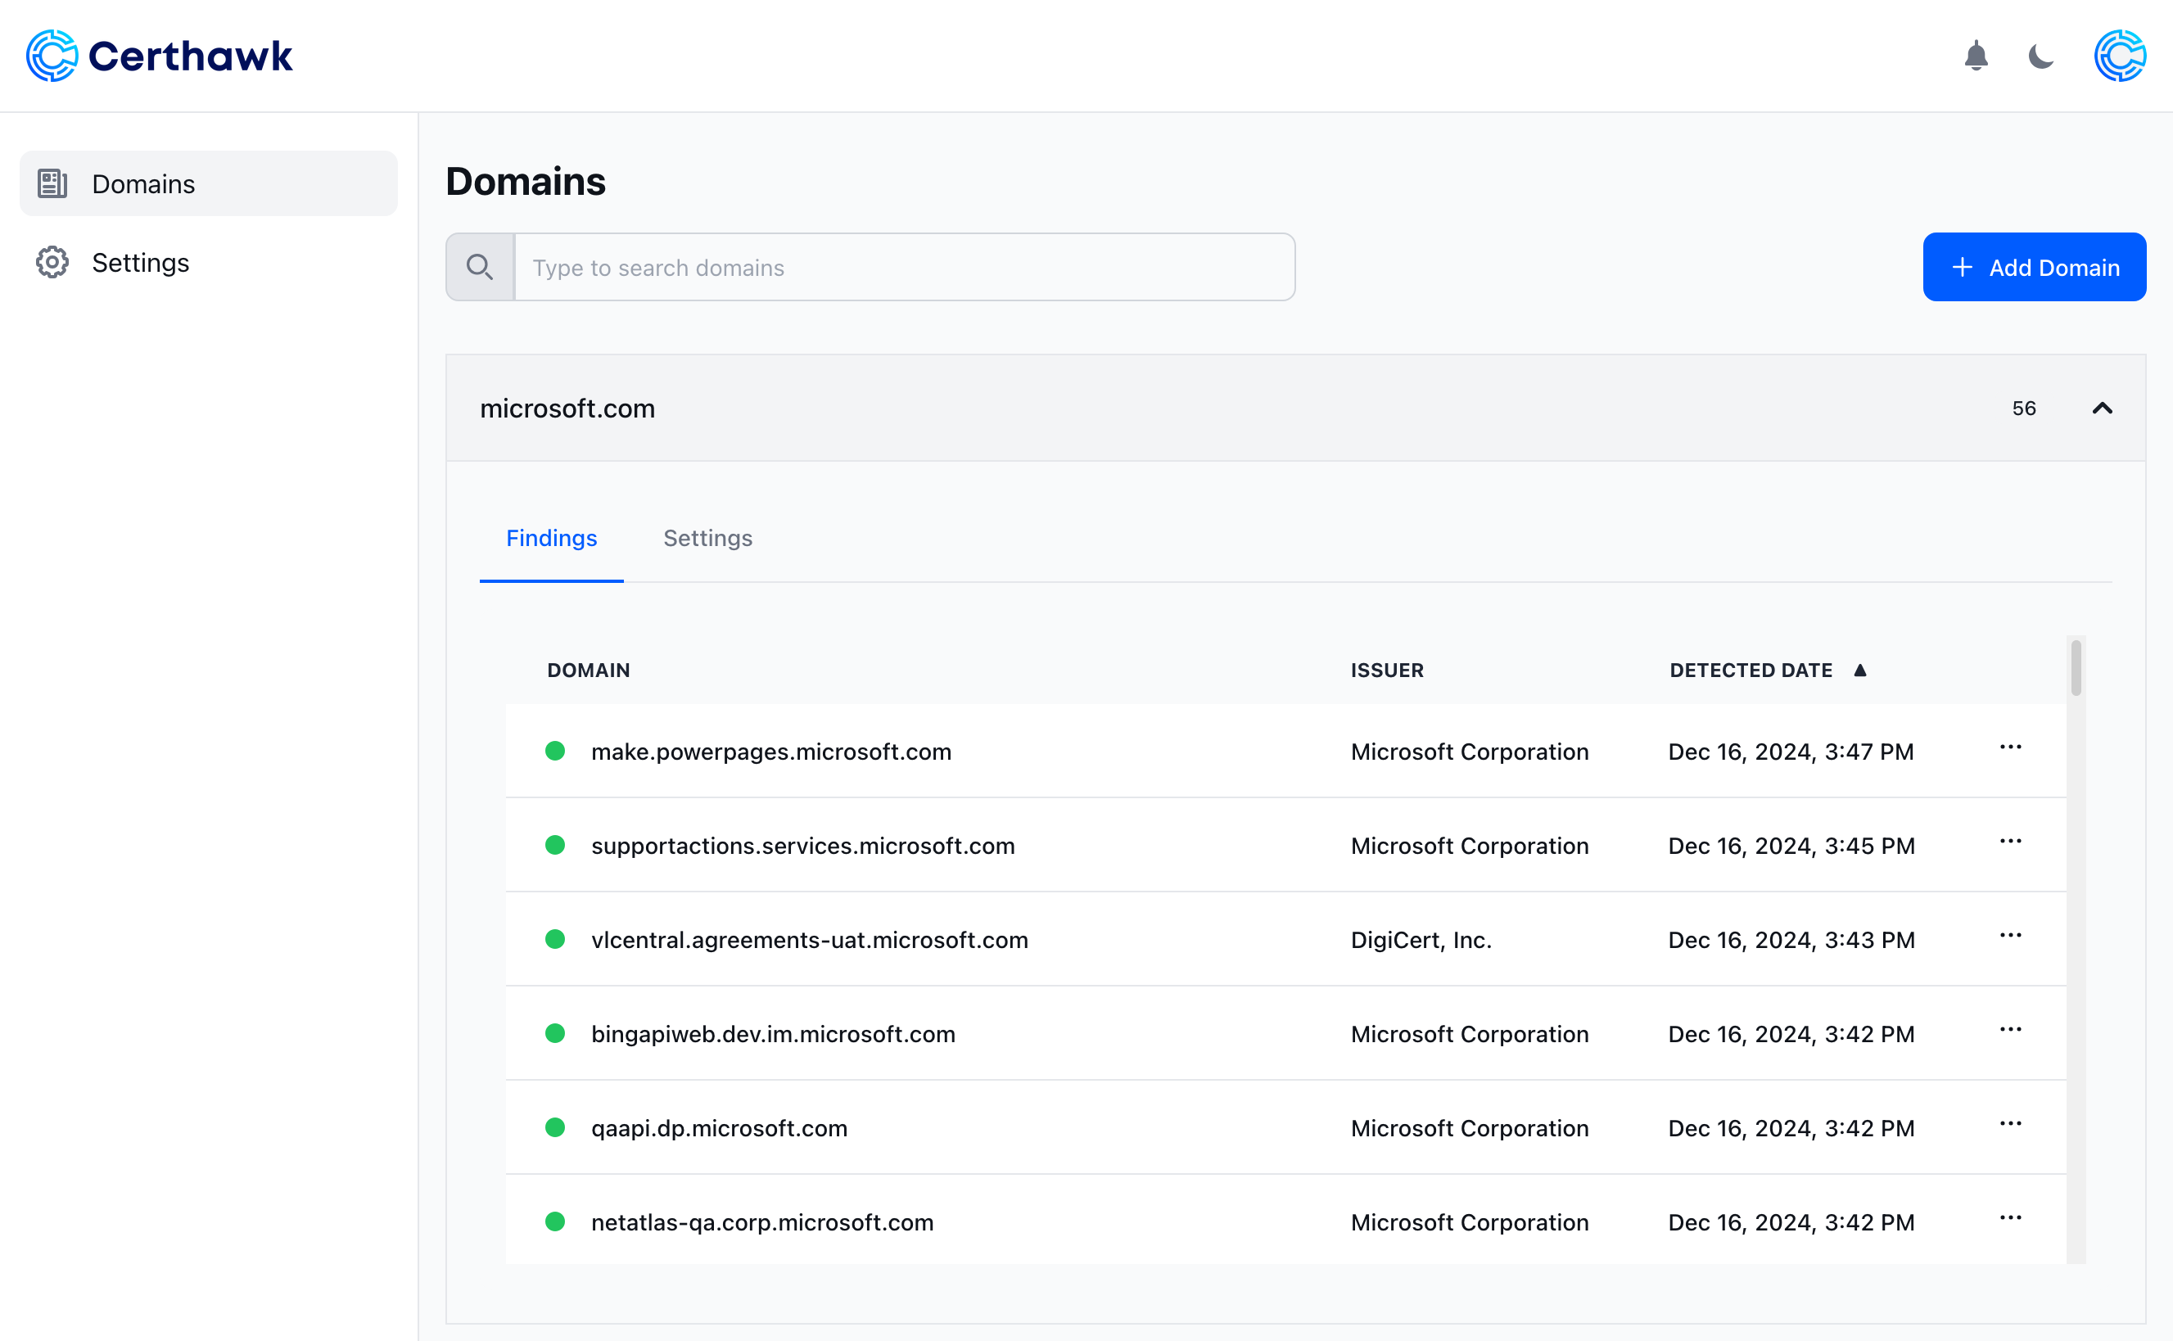Screen dimensions: 2173x1341
Task: Open the notifications bell icon
Action: click(1975, 56)
